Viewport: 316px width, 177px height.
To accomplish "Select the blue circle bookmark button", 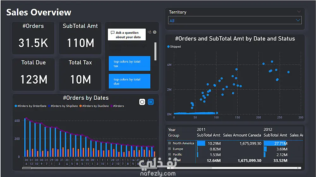I will pos(151,102).
